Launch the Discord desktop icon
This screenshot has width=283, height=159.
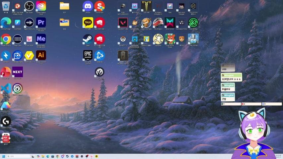pyautogui.click(x=88, y=6)
